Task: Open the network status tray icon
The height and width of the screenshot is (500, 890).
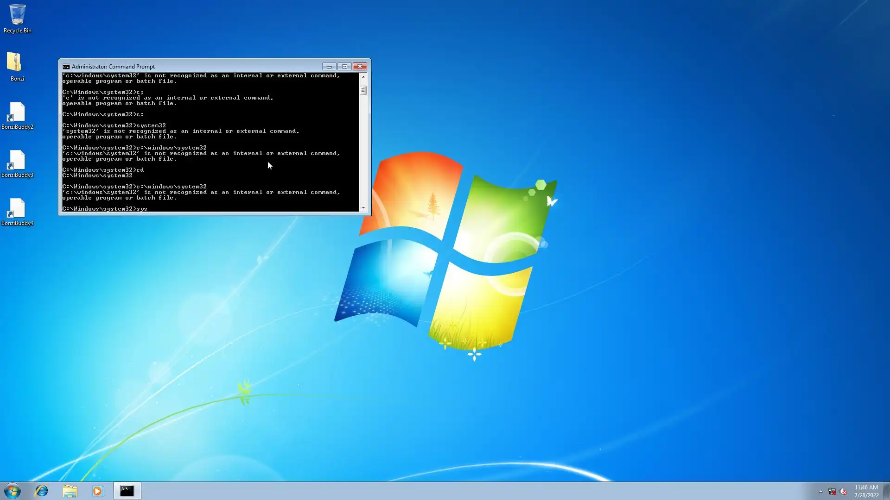Action: [x=832, y=491]
